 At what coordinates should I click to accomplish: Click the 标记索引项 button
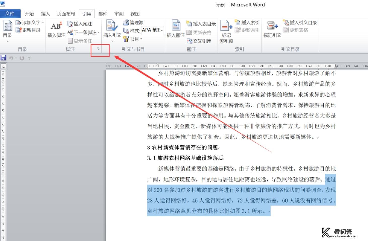pyautogui.click(x=226, y=32)
